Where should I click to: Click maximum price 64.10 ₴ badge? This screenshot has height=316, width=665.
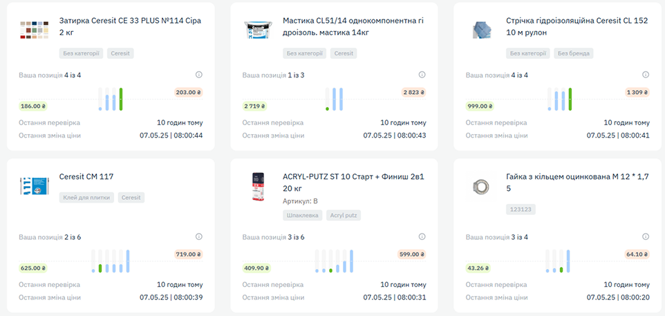[x=637, y=254]
